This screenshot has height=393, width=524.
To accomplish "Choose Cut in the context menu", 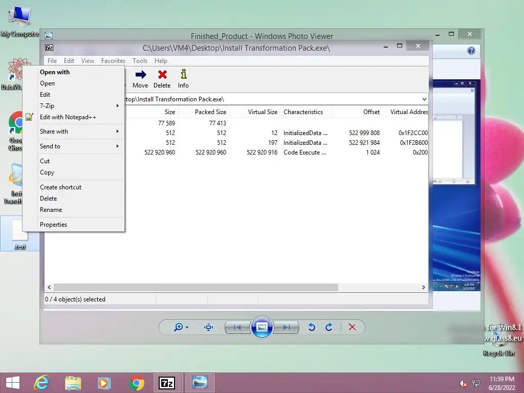I will click(x=80, y=161).
